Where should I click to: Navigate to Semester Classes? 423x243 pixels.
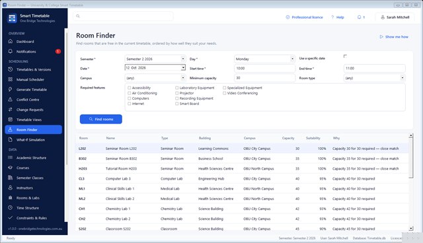[34, 178]
